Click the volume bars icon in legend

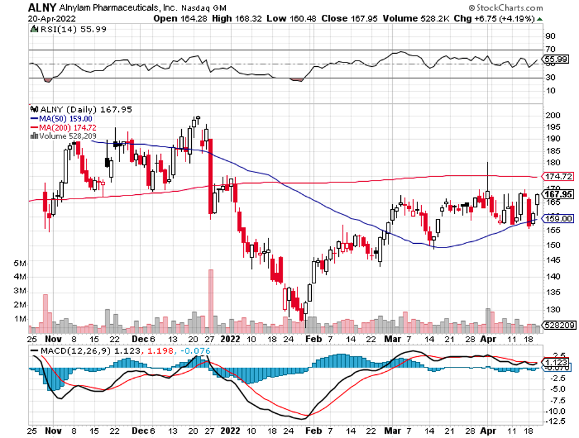point(34,136)
